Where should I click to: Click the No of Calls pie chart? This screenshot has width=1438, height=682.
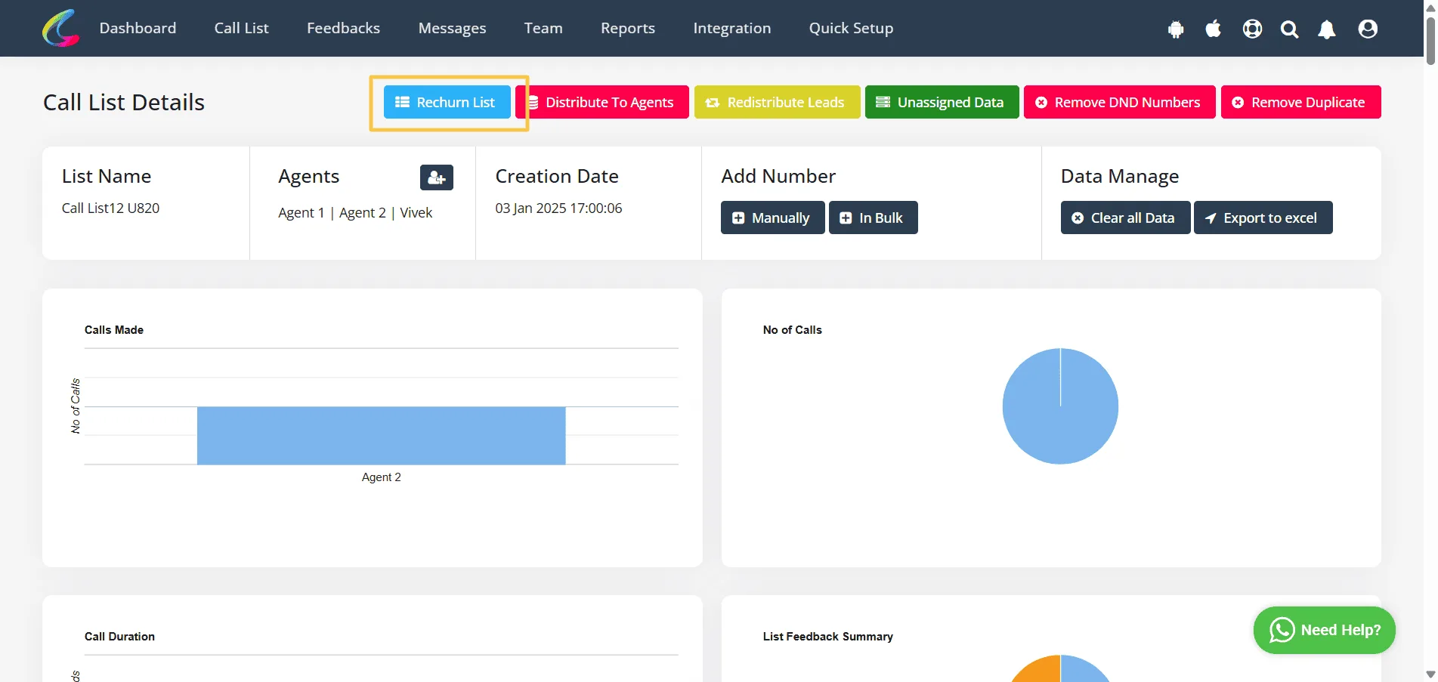1060,406
